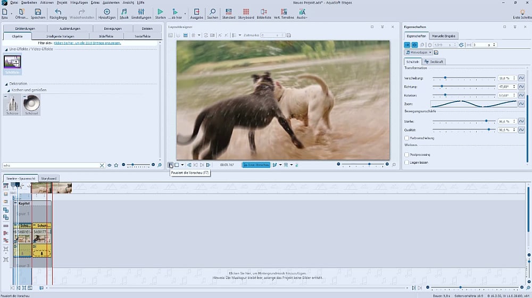Open the Extras menu
Image resolution: width=532 pixels, height=298 pixels.
(x=95, y=3)
